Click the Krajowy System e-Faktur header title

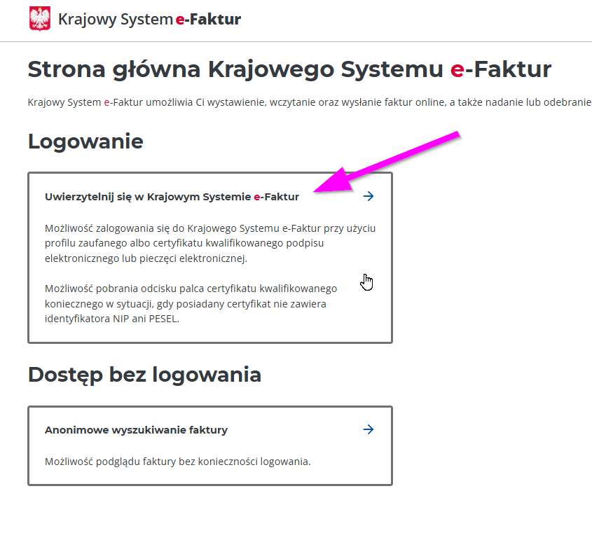[149, 20]
